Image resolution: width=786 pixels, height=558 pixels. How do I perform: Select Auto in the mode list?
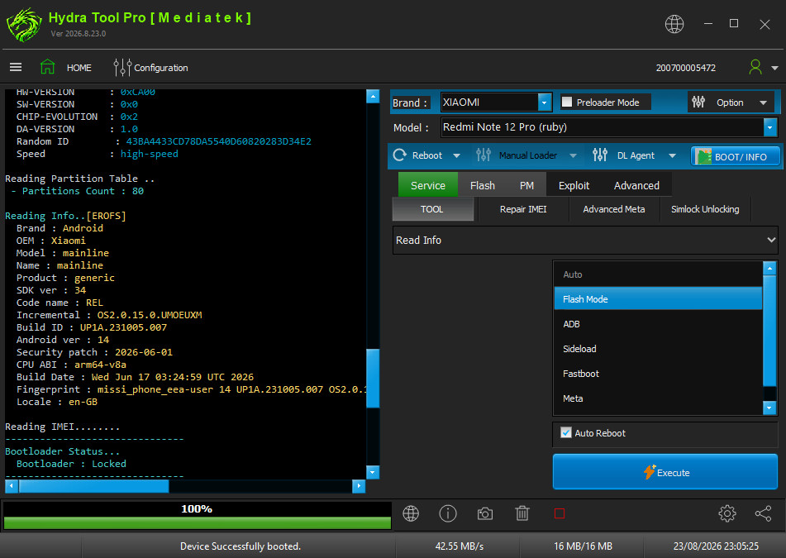click(658, 274)
